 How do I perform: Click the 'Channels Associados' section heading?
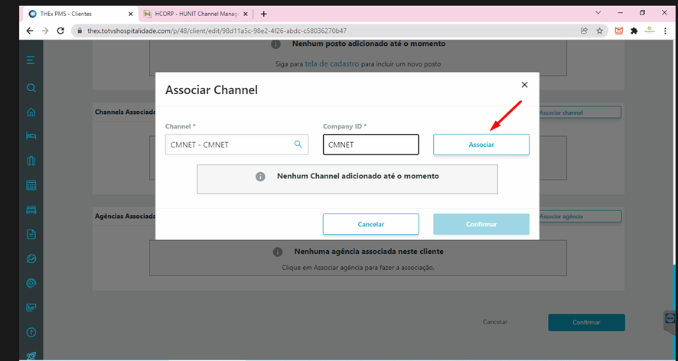(x=125, y=112)
